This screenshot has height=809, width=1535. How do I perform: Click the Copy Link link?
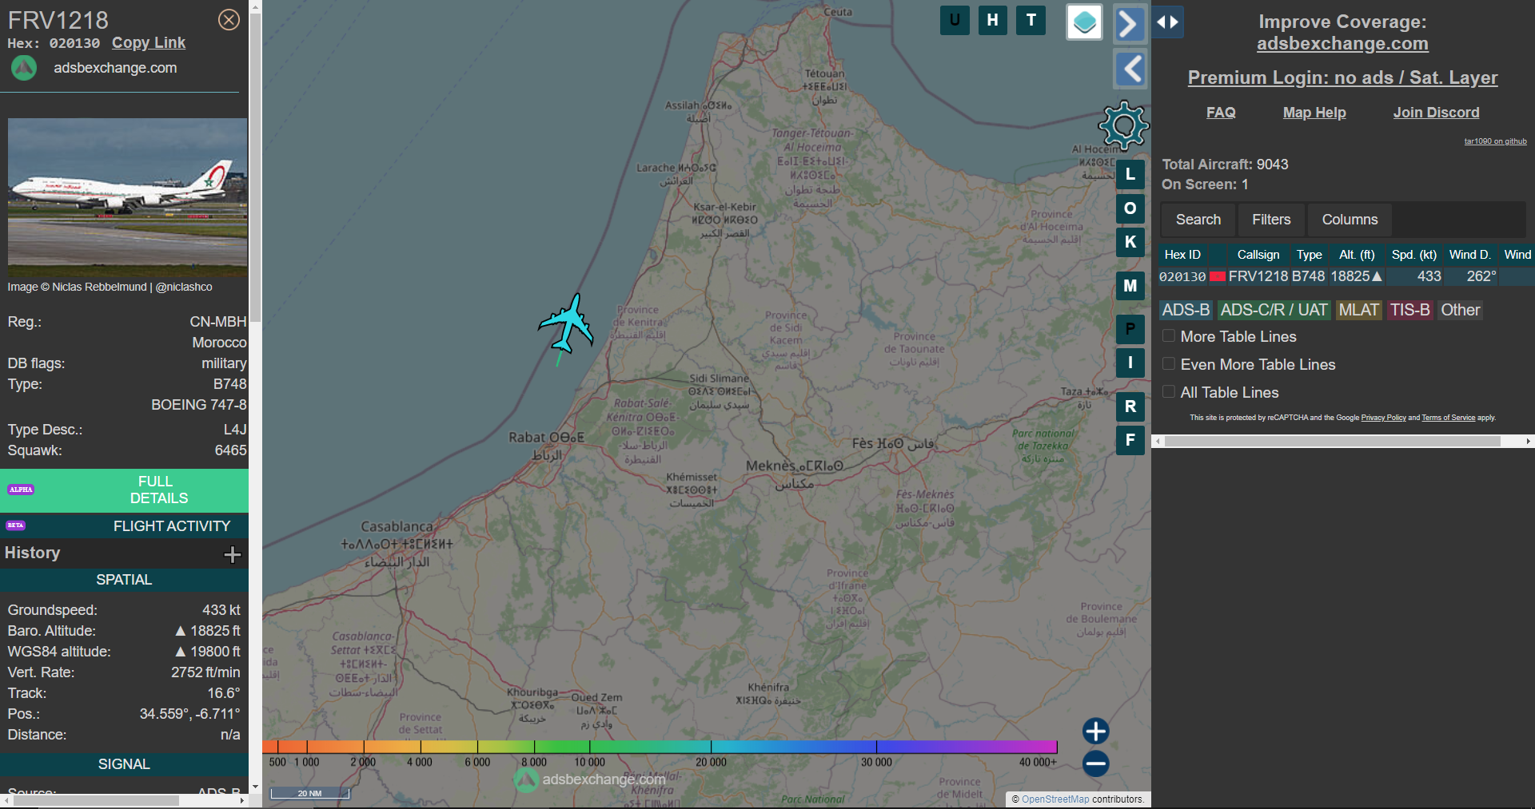coord(149,43)
